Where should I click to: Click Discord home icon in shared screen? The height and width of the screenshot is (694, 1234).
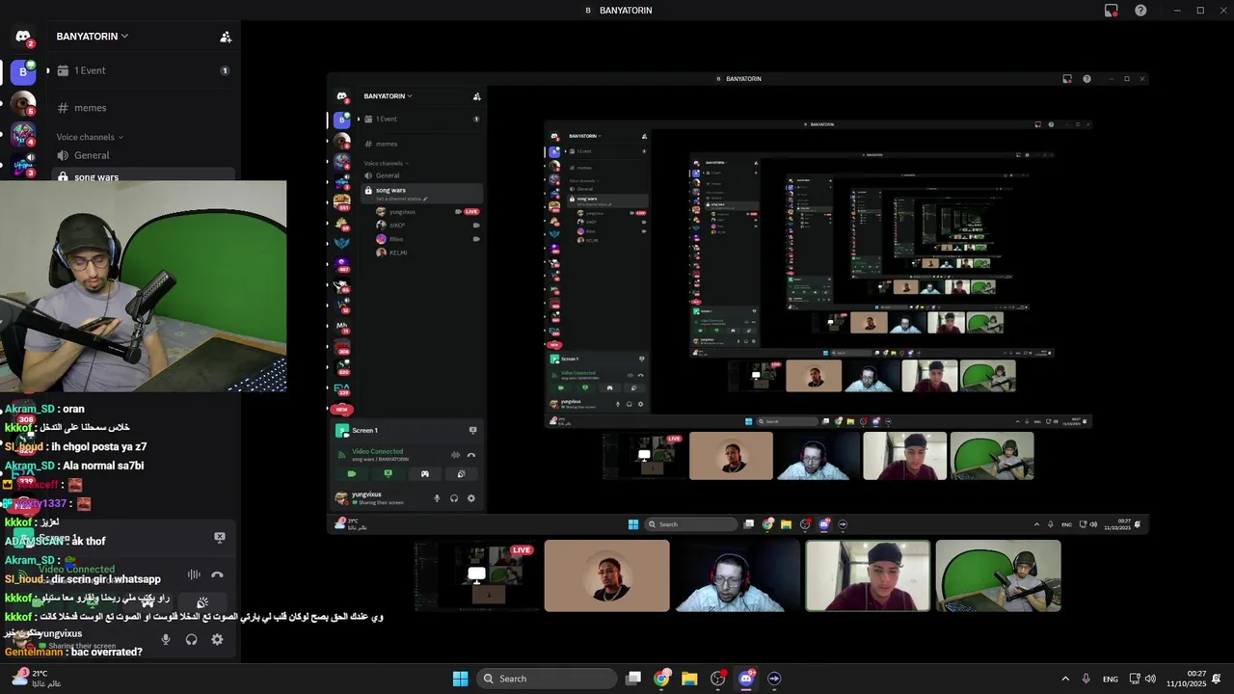(341, 96)
